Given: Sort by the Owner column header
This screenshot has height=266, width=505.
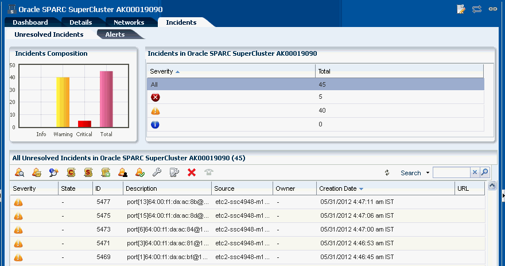Looking at the screenshot, I should (x=295, y=188).
